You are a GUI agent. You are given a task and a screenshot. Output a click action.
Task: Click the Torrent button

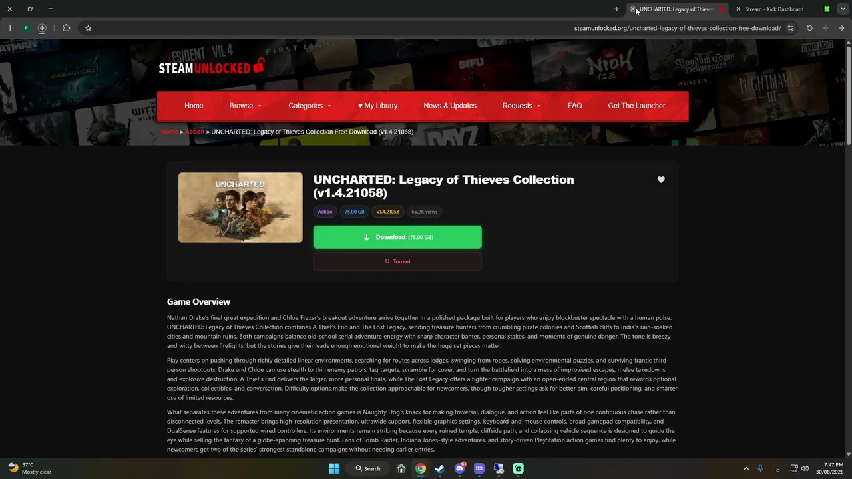(x=397, y=261)
